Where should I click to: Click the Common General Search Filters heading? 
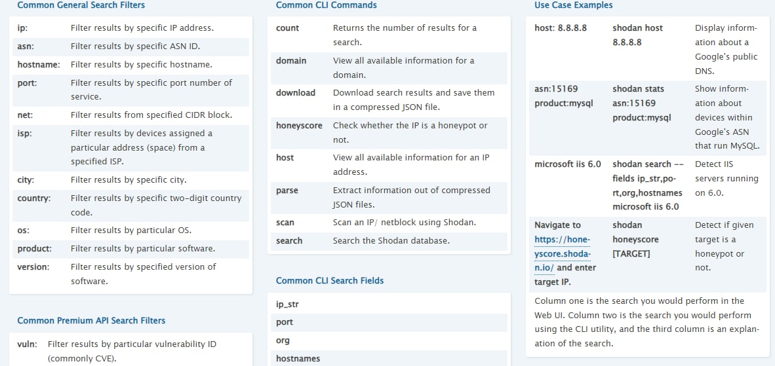[81, 5]
